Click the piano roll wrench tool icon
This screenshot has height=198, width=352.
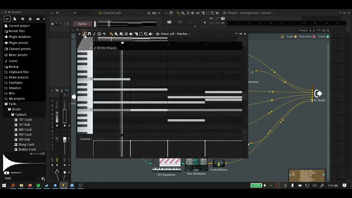tap(84, 34)
